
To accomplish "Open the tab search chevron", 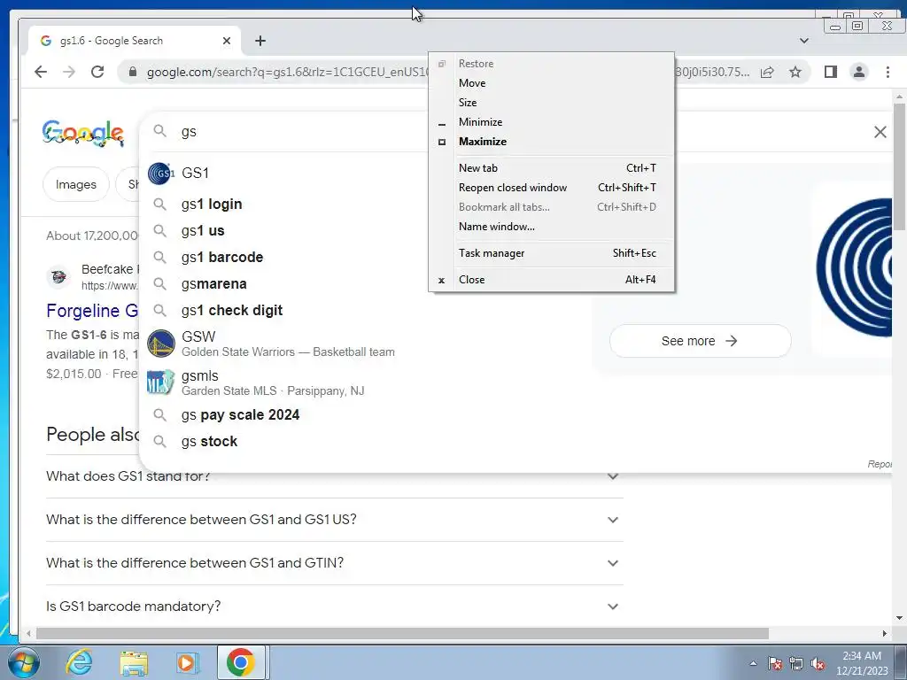I will [x=803, y=41].
